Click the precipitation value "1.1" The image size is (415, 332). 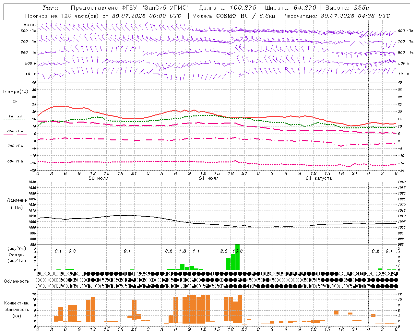[196, 251]
